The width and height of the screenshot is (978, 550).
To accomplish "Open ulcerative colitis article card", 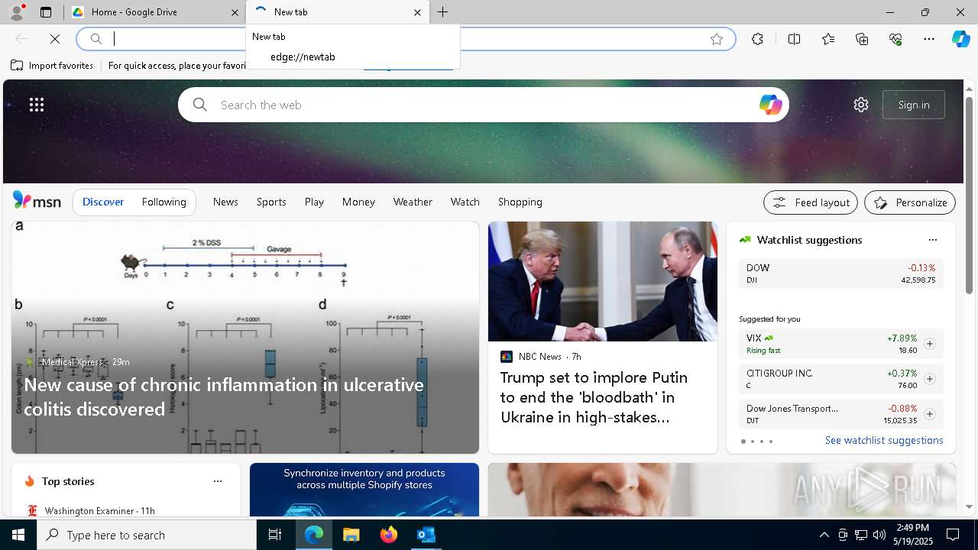I will tap(245, 338).
